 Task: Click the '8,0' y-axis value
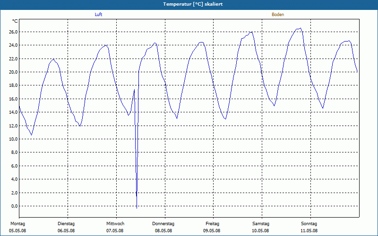[x=14, y=152]
